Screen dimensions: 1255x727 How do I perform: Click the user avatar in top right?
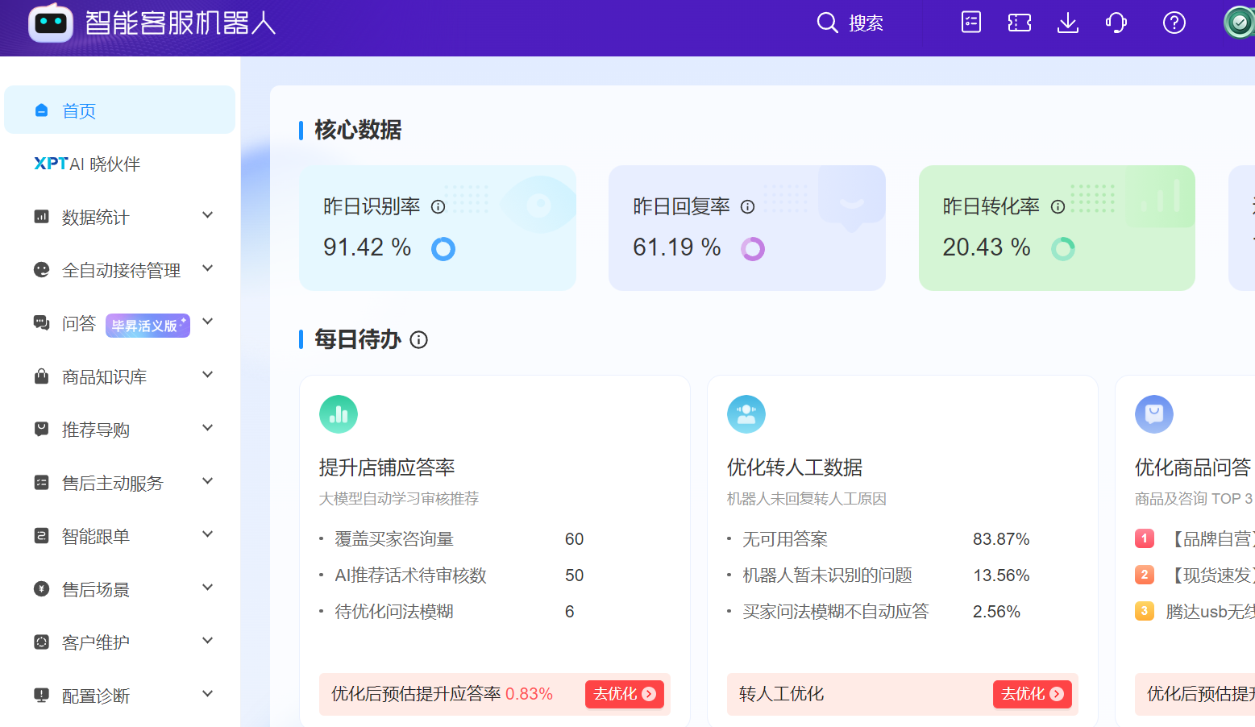coord(1239,23)
